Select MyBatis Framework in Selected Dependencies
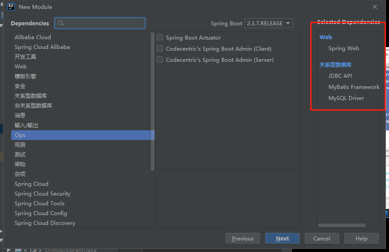The width and height of the screenshot is (389, 252). coord(354,87)
